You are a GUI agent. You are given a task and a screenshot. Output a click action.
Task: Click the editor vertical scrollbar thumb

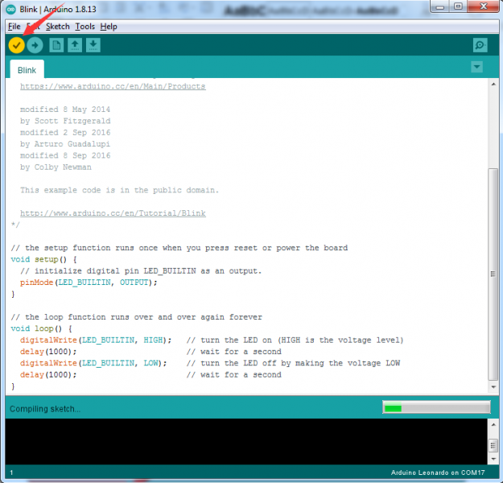point(493,274)
